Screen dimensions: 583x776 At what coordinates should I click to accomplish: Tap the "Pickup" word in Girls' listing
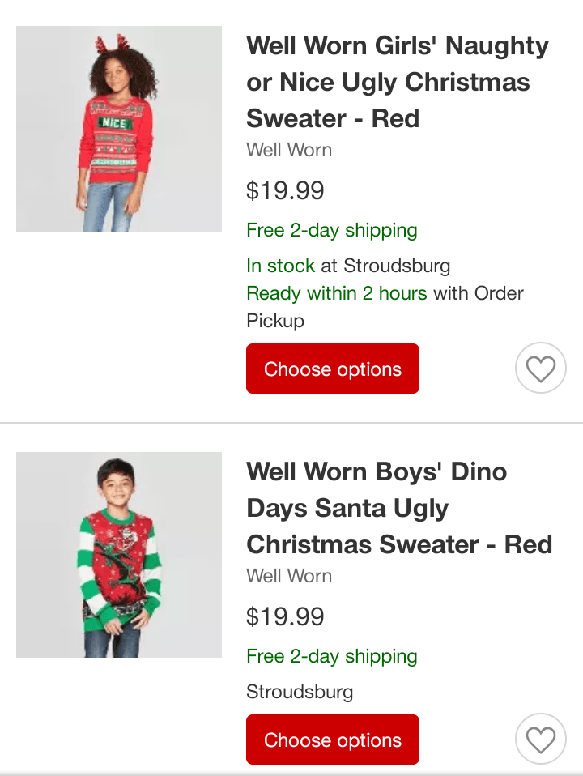click(275, 321)
